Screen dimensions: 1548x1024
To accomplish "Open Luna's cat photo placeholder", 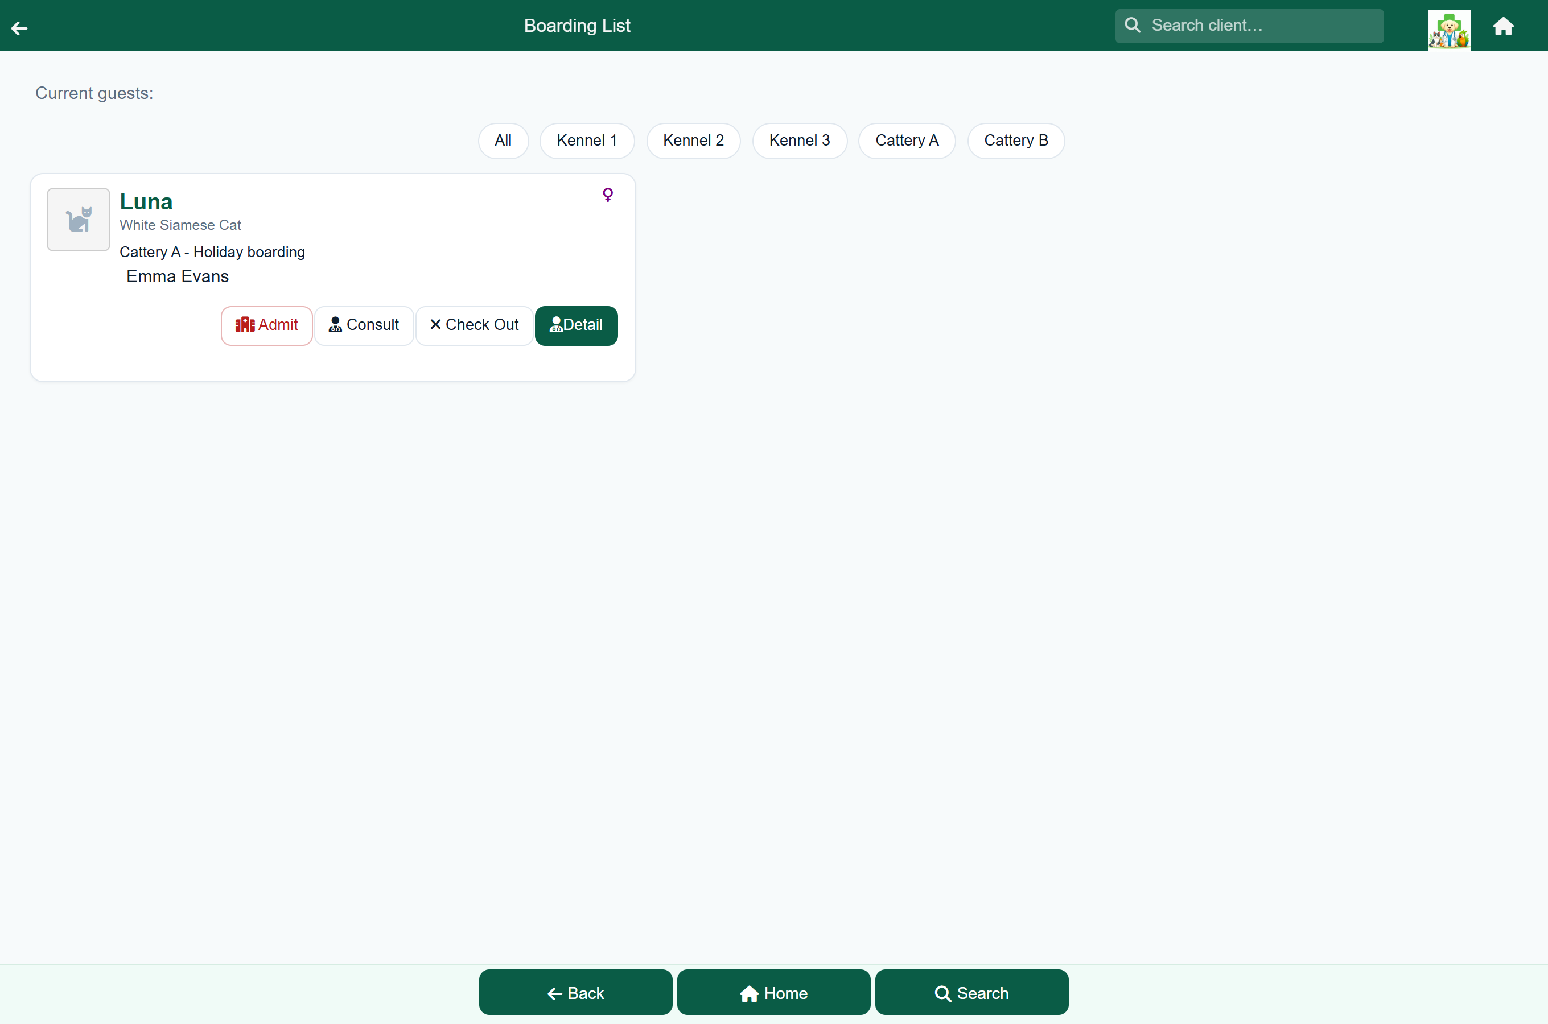I will click(79, 220).
